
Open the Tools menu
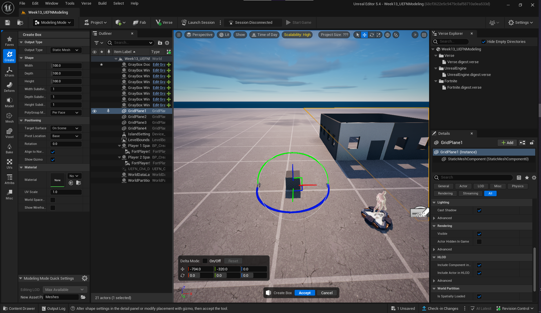pyautogui.click(x=70, y=3)
